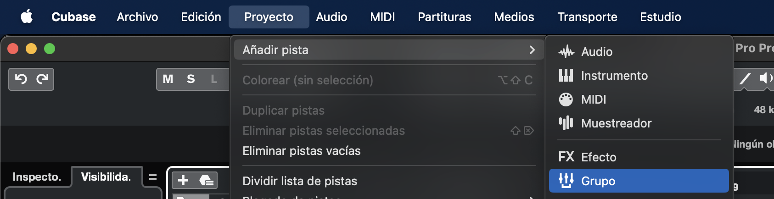This screenshot has height=199, width=774.
Task: Add a Muestreador sampler track
Action: coord(616,123)
